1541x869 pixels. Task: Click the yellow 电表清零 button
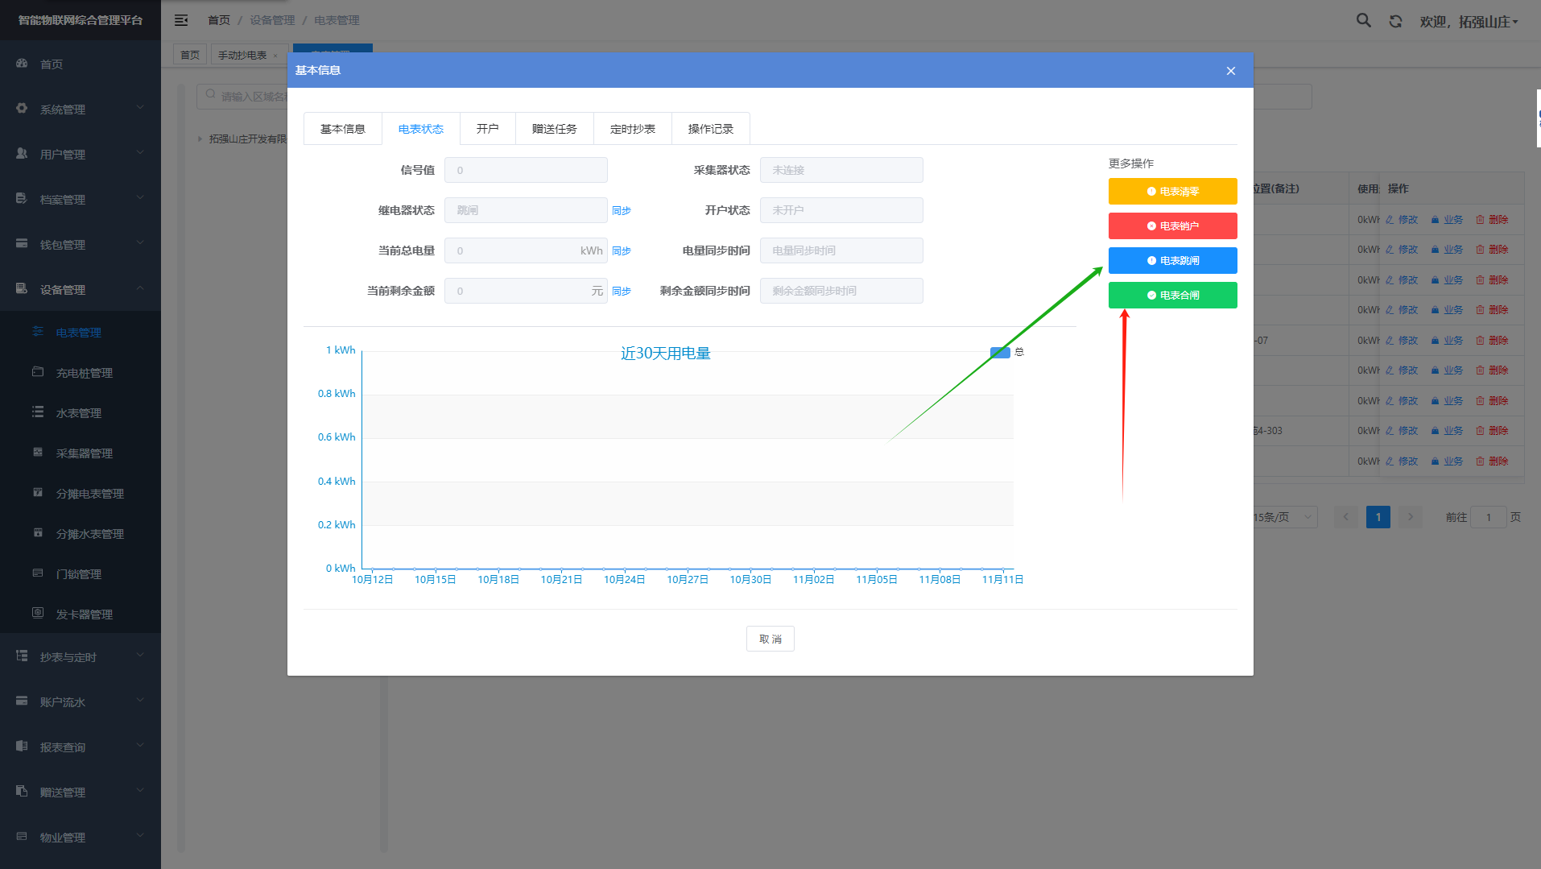tap(1172, 192)
